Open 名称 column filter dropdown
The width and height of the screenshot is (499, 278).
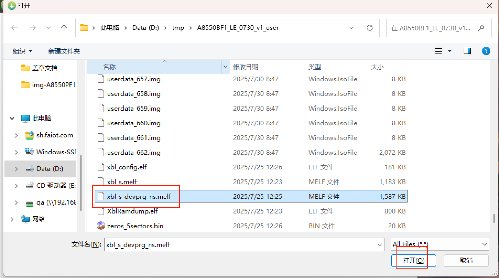click(225, 67)
